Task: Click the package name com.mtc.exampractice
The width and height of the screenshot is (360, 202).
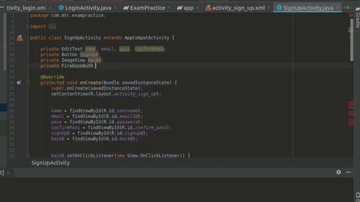Action: point(77,15)
